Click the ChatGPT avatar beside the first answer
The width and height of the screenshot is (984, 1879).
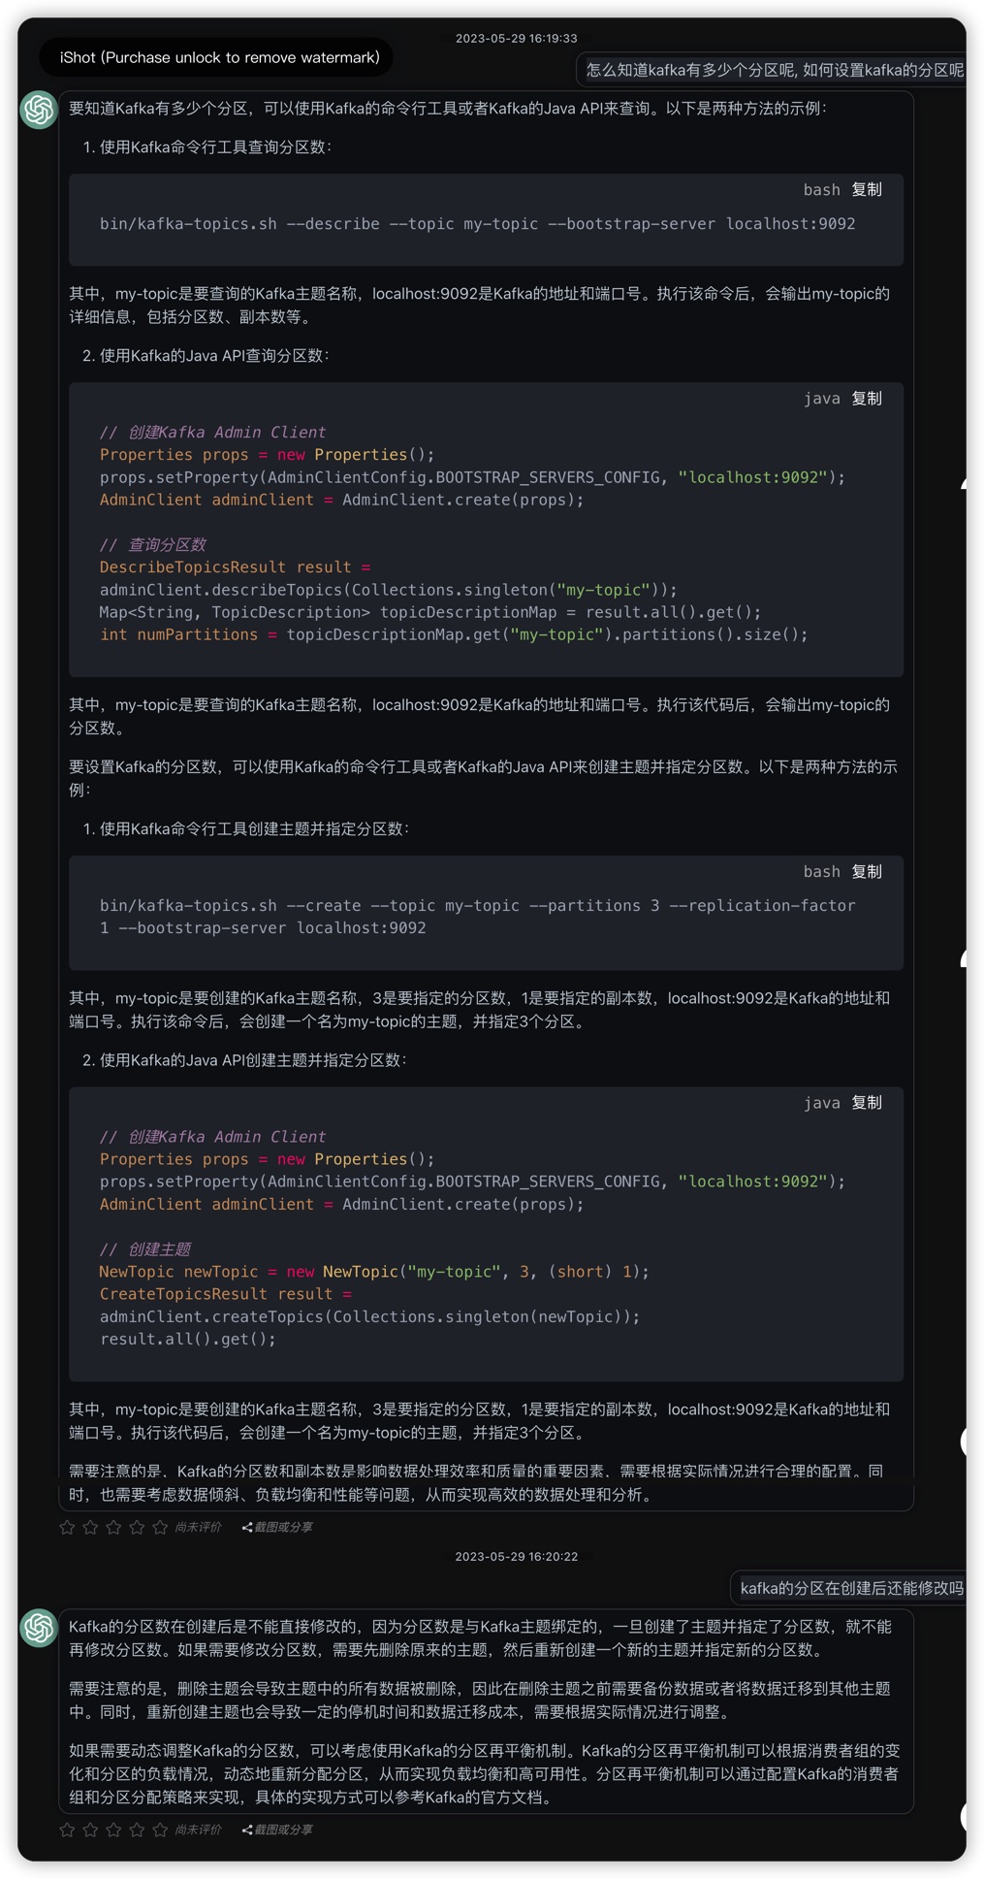[x=39, y=110]
